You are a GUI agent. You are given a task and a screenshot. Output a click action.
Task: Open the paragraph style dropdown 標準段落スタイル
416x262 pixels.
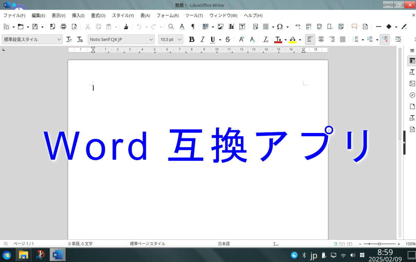coord(59,39)
